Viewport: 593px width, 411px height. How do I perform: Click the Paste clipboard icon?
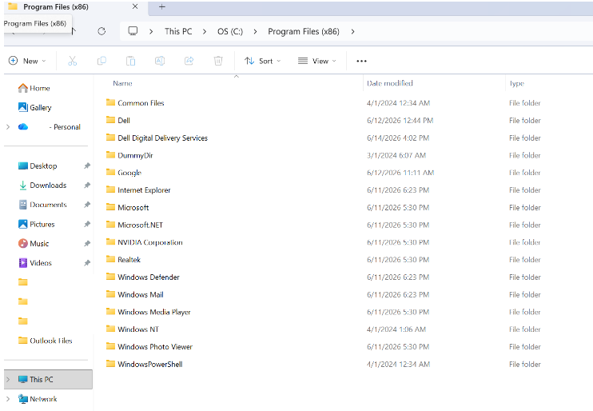click(x=131, y=61)
